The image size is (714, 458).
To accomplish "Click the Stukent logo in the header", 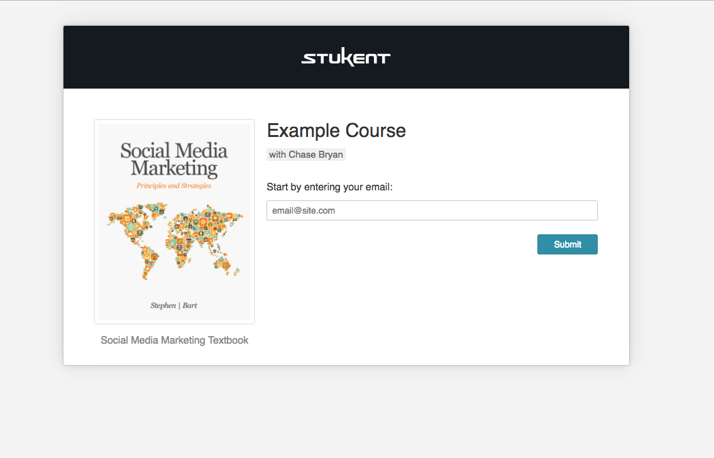I will tap(346, 58).
